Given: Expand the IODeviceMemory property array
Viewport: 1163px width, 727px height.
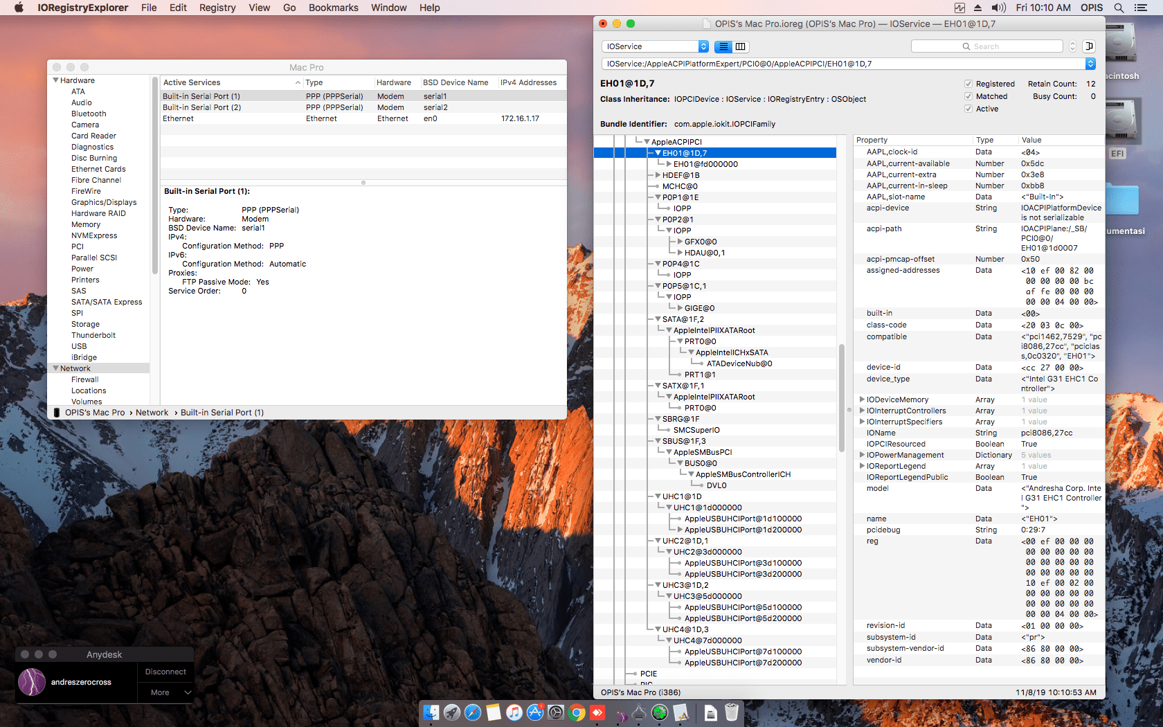Looking at the screenshot, I should 862,400.
